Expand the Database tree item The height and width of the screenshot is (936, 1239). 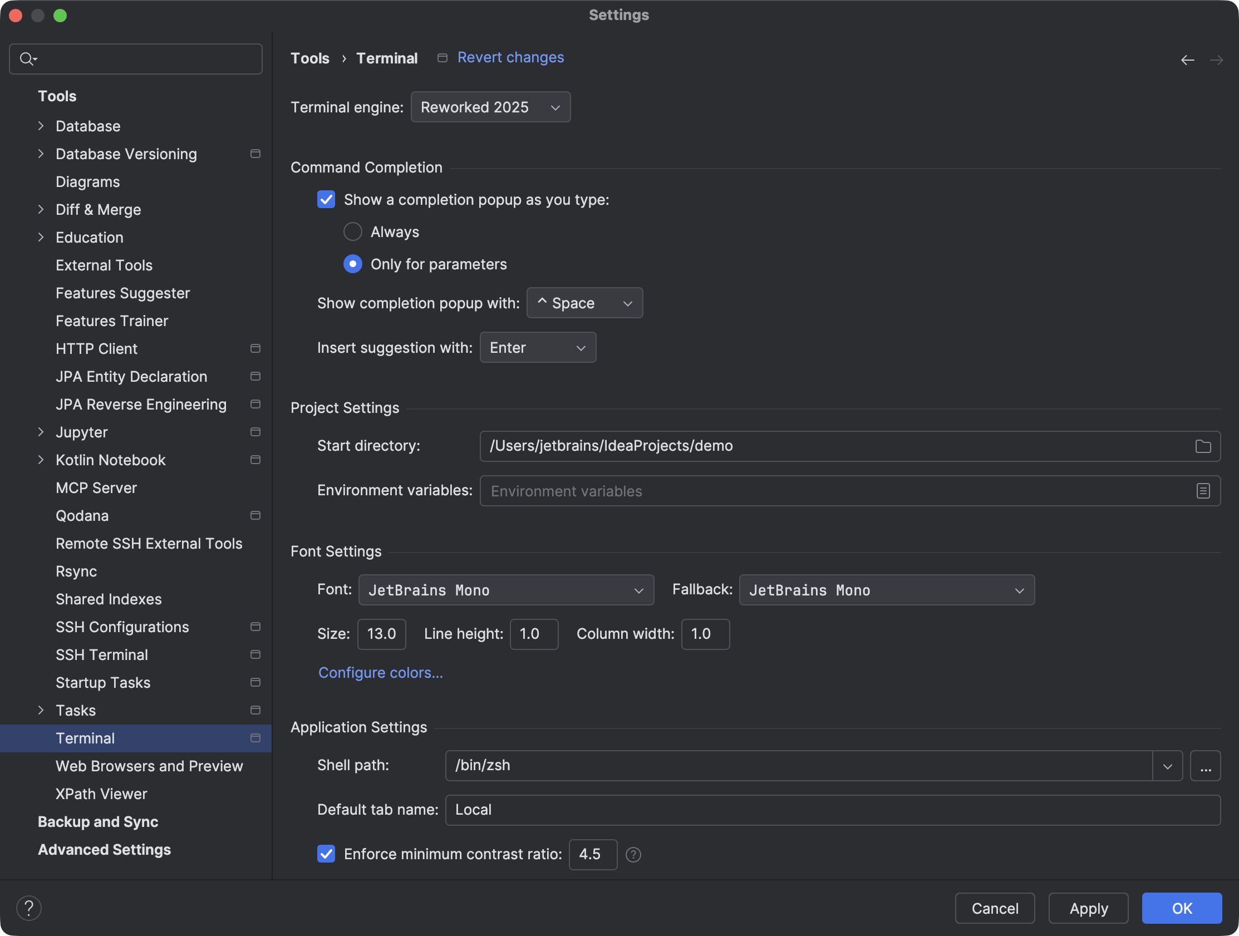41,125
